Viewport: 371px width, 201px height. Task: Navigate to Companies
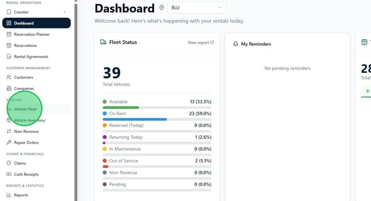click(x=37, y=88)
